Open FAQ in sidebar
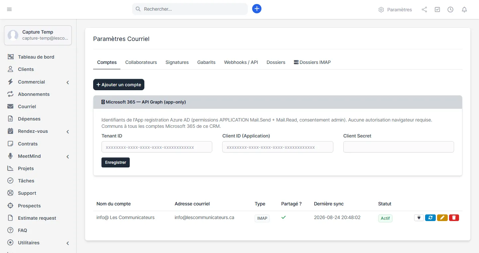The image size is (479, 253). (23, 230)
